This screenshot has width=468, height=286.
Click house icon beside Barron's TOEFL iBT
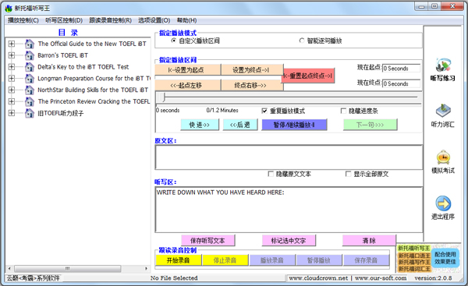[30, 55]
